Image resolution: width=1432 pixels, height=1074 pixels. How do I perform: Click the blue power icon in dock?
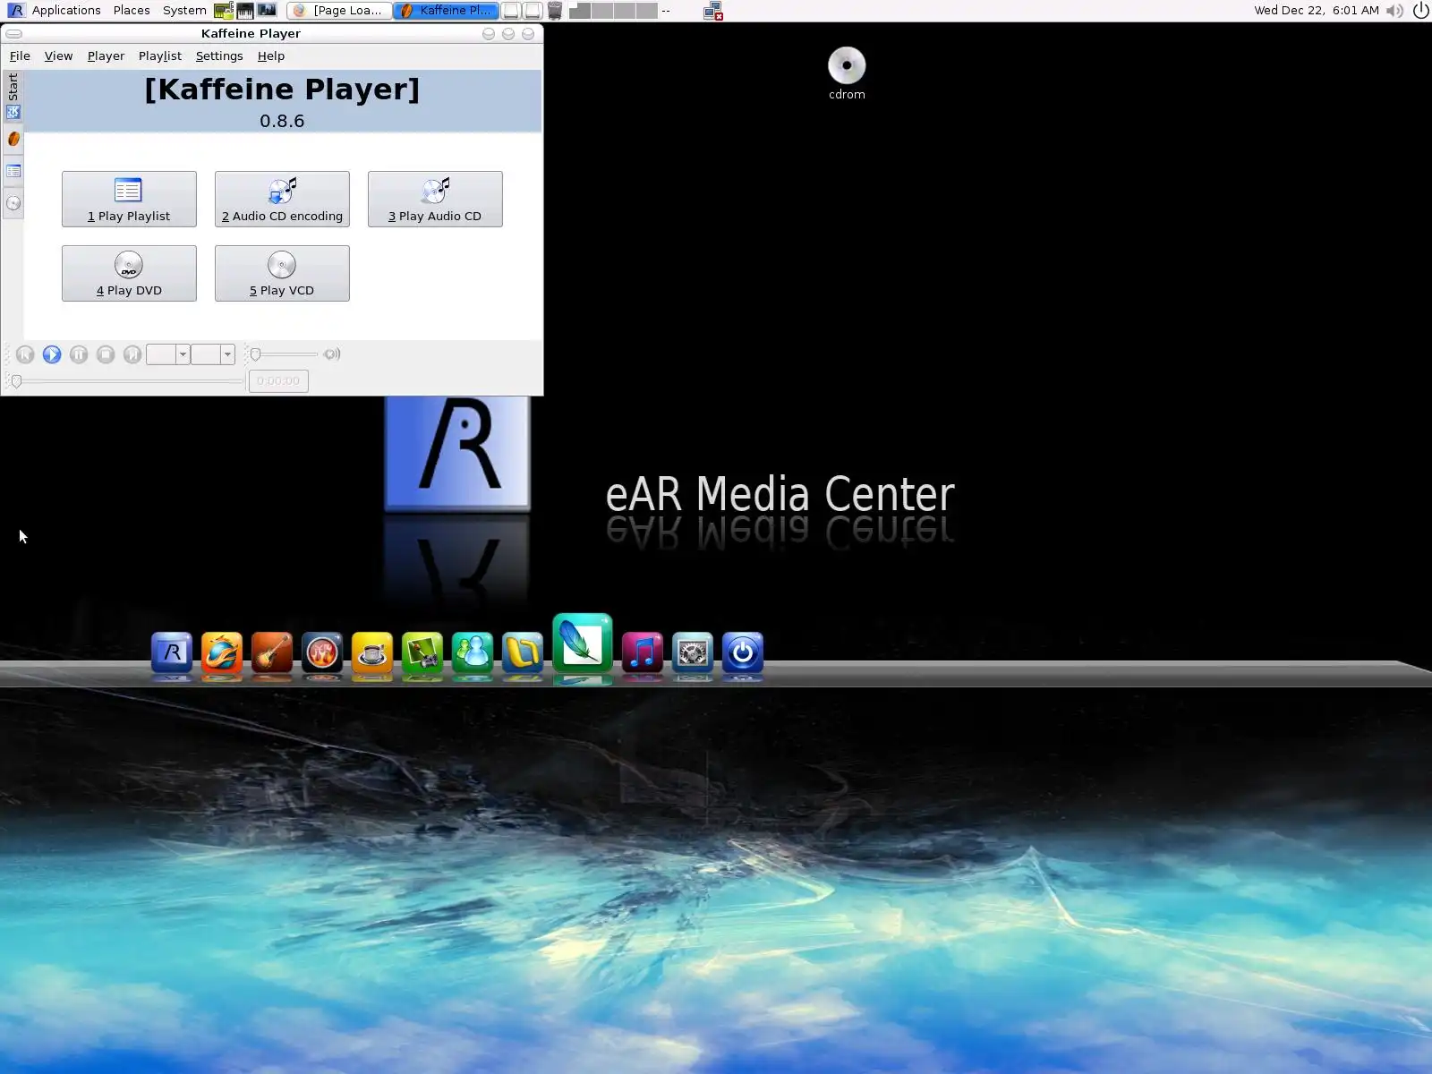tap(743, 652)
